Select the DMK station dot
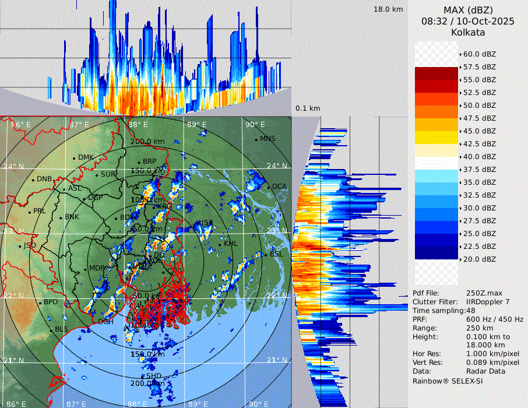Screen dimensions: 528x408 pyautogui.click(x=75, y=157)
